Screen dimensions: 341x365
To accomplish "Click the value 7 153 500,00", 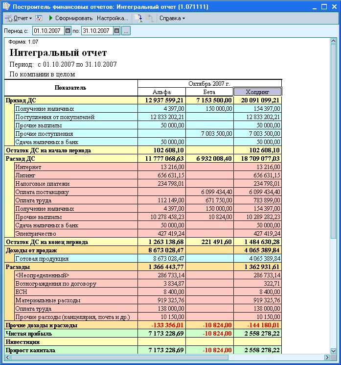I will [x=214, y=100].
